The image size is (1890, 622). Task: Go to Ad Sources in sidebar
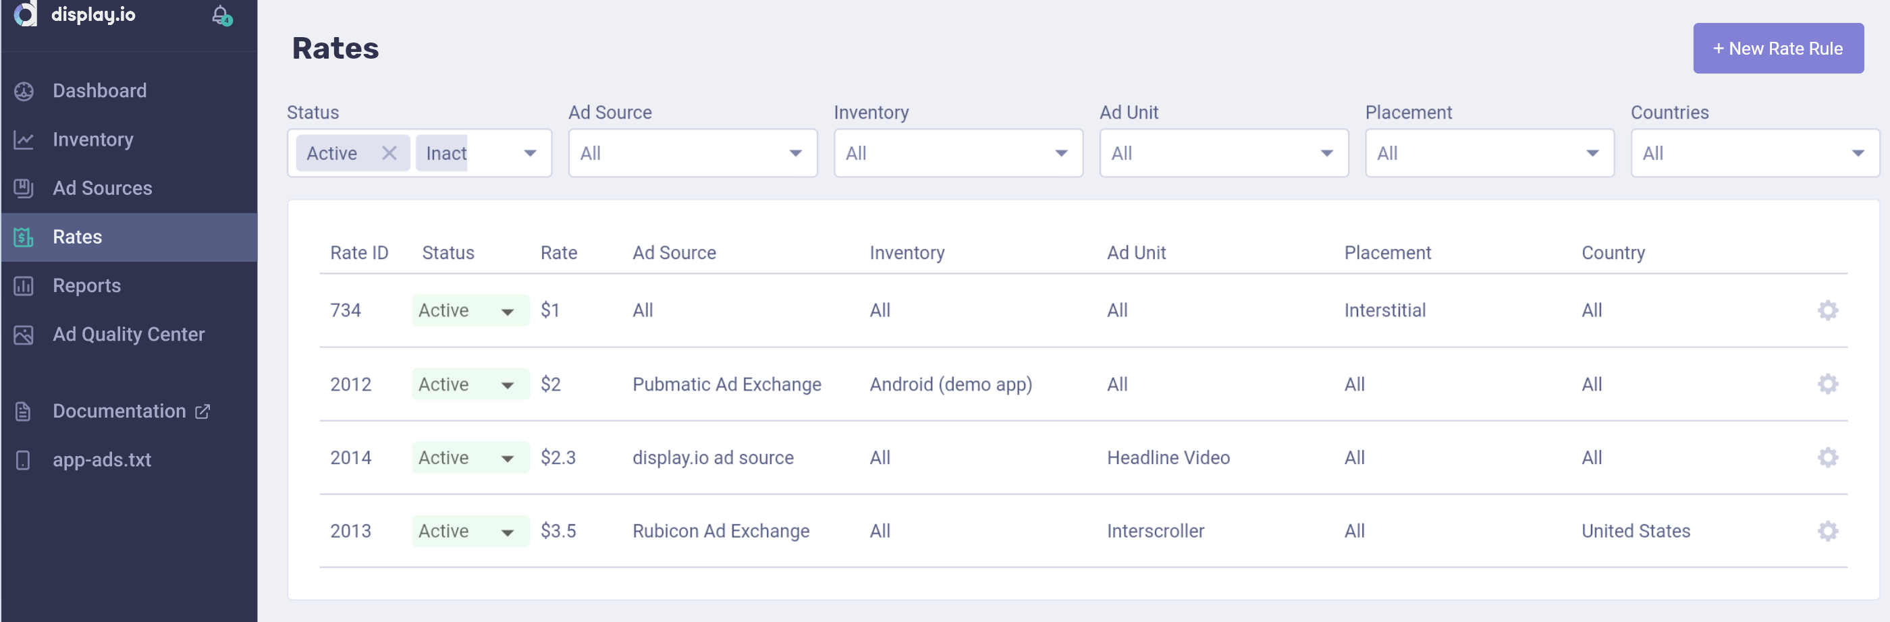coord(102,188)
